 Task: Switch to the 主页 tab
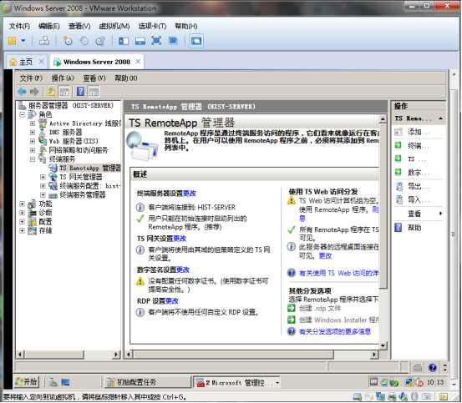[x=25, y=62]
